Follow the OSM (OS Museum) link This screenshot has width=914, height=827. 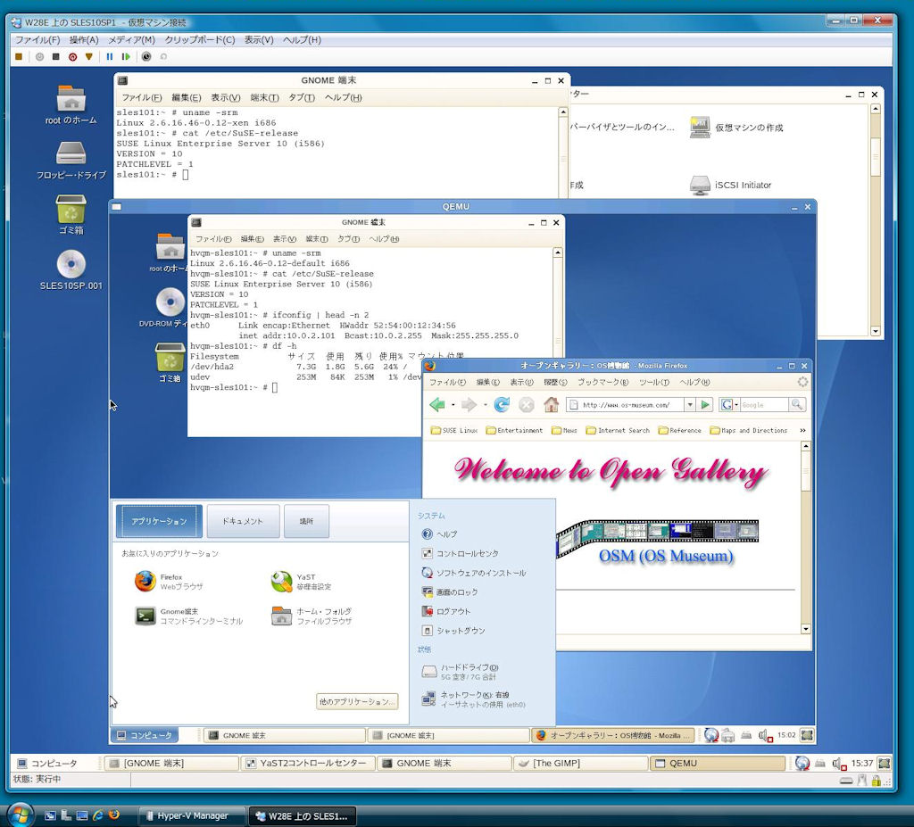click(x=666, y=556)
